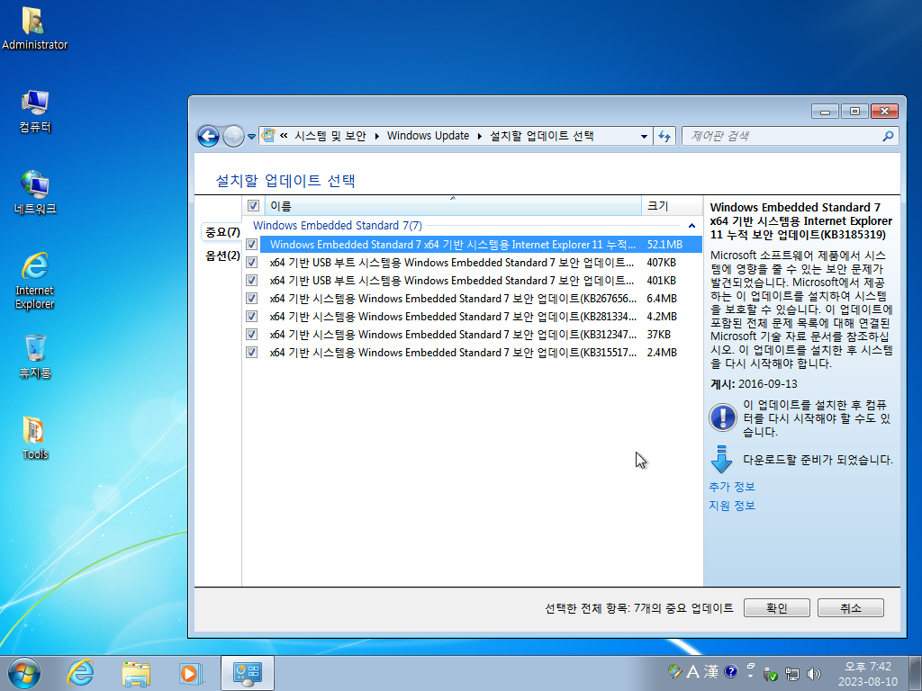Click the download-ready blue arrow icon

point(721,460)
